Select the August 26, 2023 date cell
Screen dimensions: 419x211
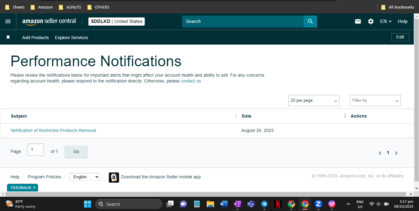(257, 130)
